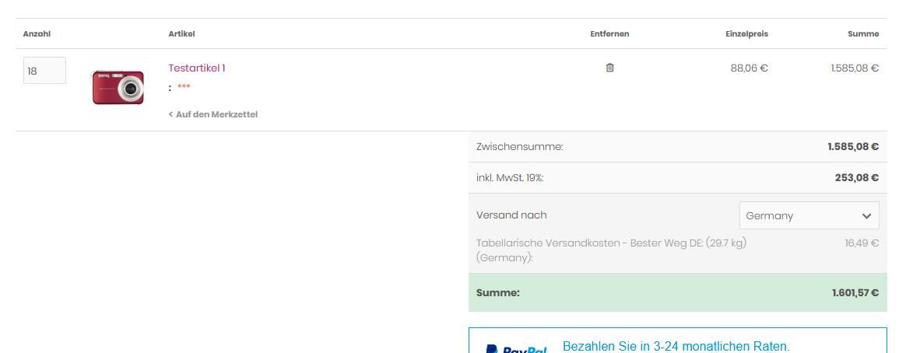Click the Anzahl column header
Screen dimensions: 906x353
[x=37, y=33]
